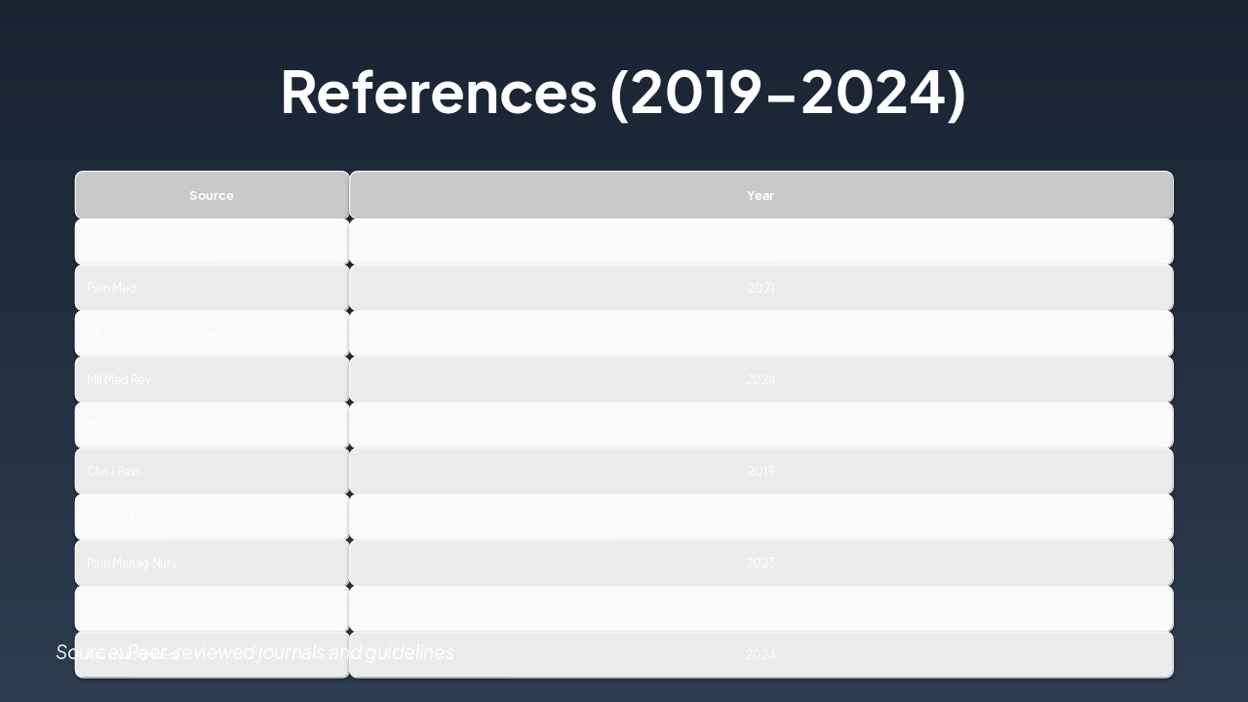This screenshot has width=1248, height=702.
Task: Click the Pain Med source cell
Action: [212, 288]
